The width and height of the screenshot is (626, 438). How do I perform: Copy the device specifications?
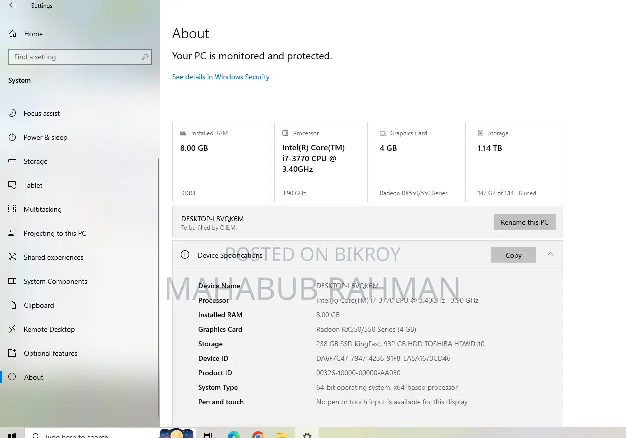(x=513, y=255)
